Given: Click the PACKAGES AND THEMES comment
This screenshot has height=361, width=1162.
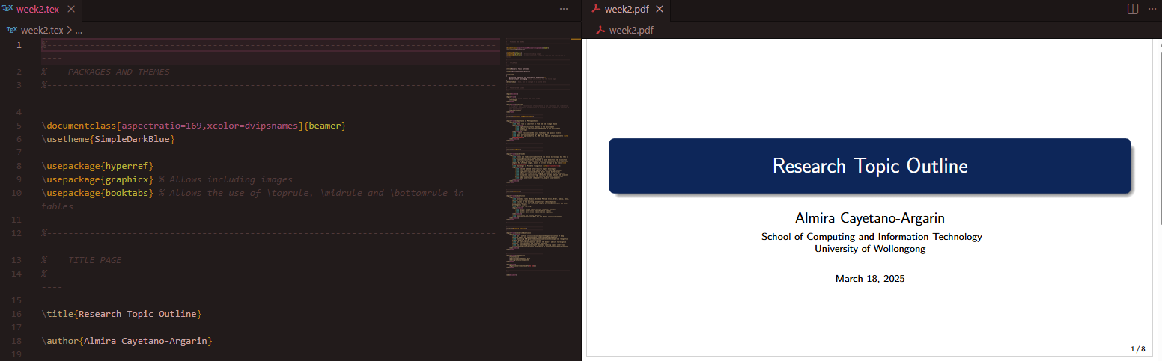Looking at the screenshot, I should tap(118, 71).
